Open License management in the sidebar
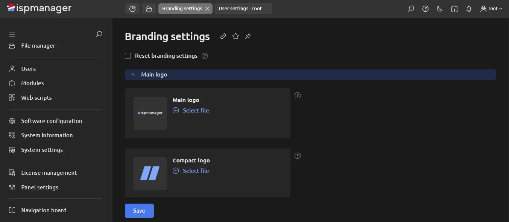This screenshot has height=222, width=509. [x=49, y=172]
